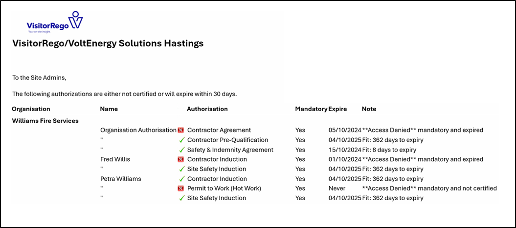Screen dimensions: 516x228
Task: Click Contractor Pre-Qualification text
Action: (227, 140)
